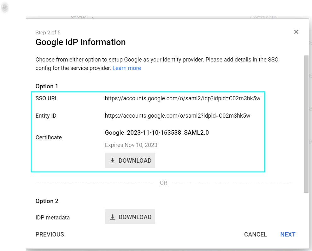Screen dimensions: 312x251
Task: Click the Option 2 heading
Action: pos(47,201)
